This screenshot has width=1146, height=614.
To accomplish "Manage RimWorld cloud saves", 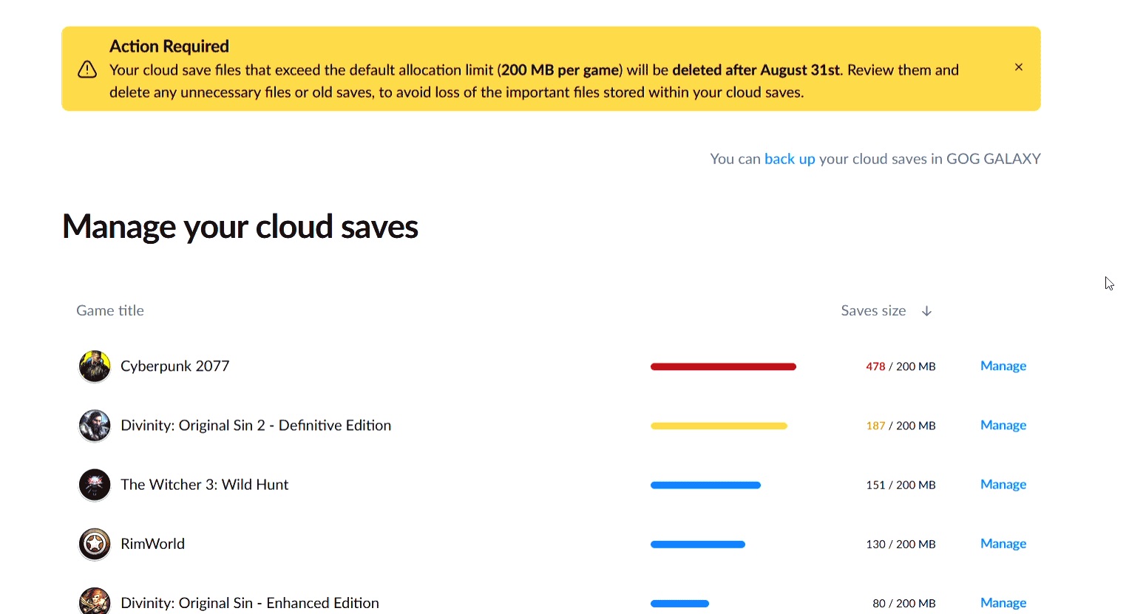I will (1003, 543).
